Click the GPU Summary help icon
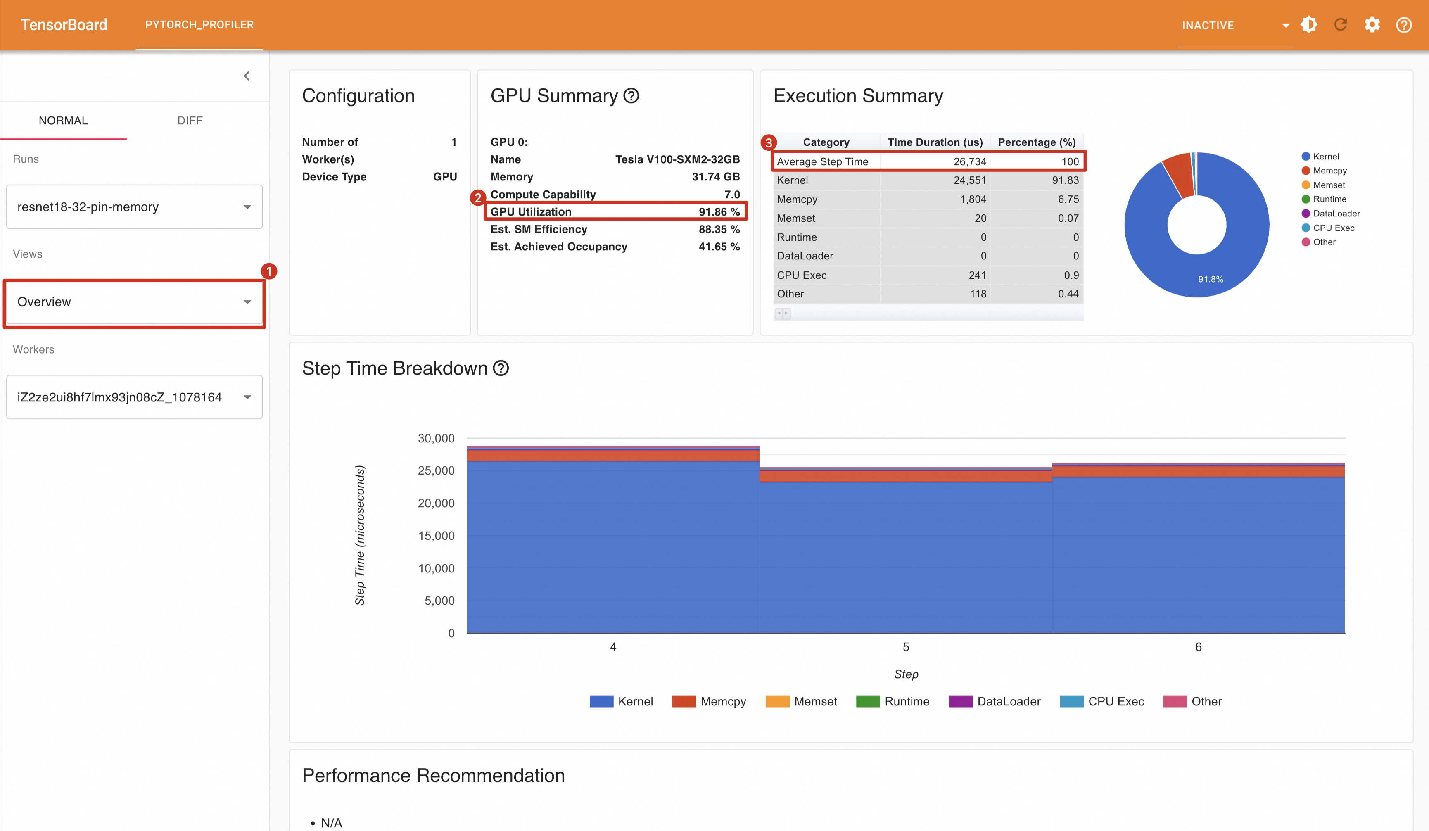This screenshot has width=1429, height=831. tap(631, 96)
